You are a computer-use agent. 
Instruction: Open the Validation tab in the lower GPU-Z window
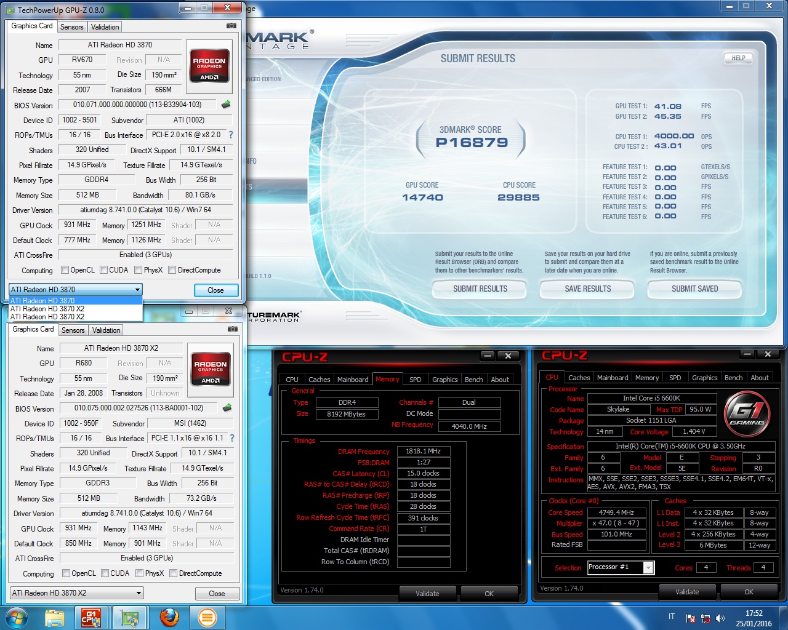[106, 330]
